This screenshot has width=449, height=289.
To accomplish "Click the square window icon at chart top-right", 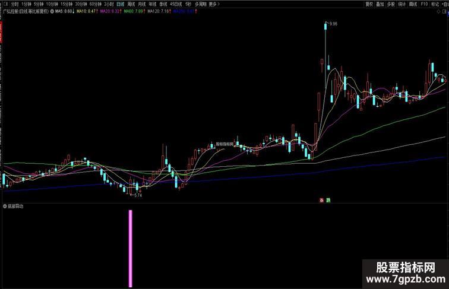I will click(445, 12).
